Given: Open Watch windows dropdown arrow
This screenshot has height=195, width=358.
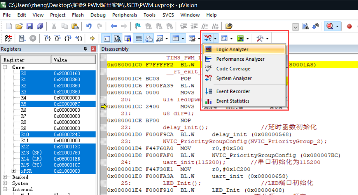Looking at the screenshot, I should [x=167, y=39].
